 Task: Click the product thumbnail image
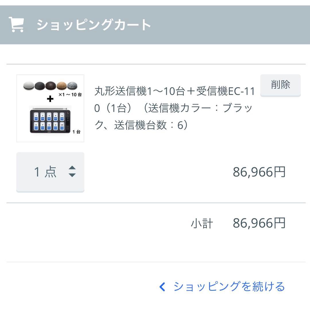click(50, 108)
